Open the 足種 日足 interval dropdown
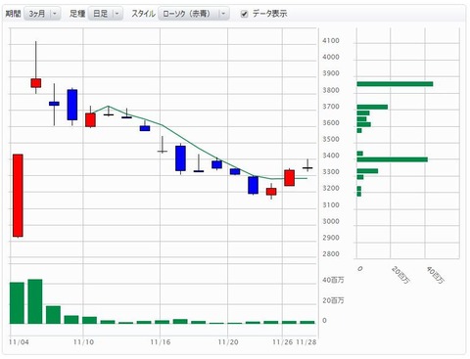The height and width of the screenshot is (359, 470). click(106, 14)
